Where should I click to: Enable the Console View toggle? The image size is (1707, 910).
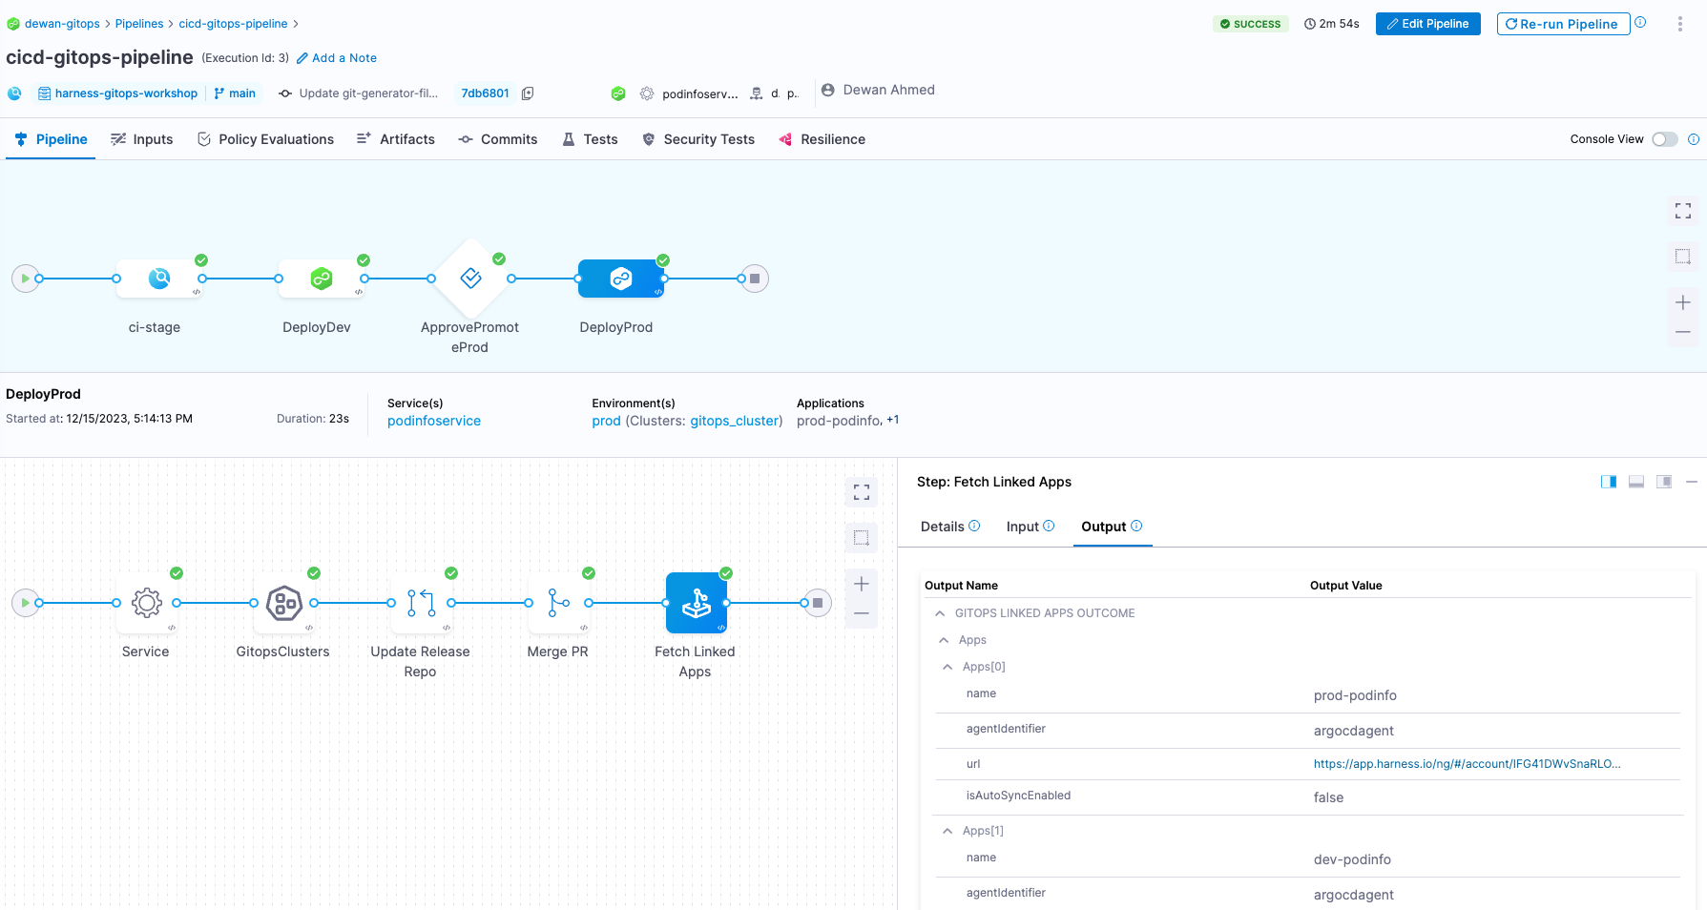[1664, 139]
